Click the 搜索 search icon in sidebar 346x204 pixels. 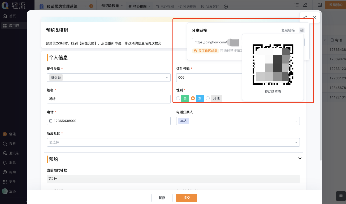click(x=5, y=144)
